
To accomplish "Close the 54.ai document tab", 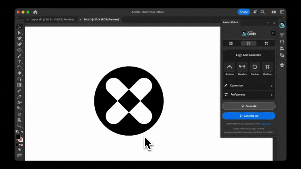I will [x=80, y=19].
